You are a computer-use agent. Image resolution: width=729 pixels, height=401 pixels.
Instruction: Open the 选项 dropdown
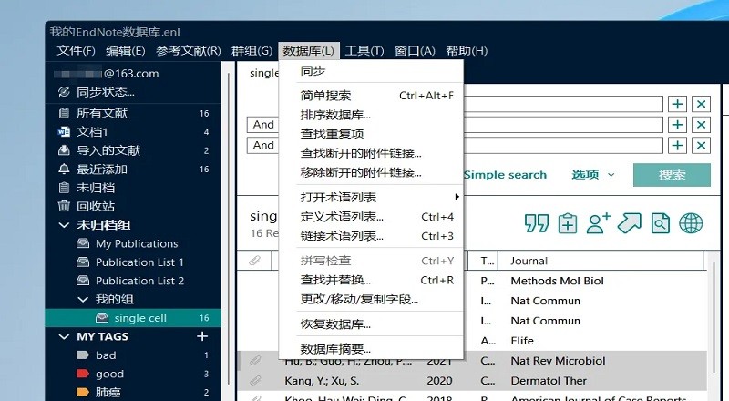[x=593, y=175]
